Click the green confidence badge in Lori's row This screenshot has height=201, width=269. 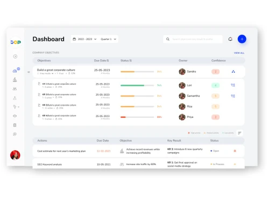coord(216,85)
